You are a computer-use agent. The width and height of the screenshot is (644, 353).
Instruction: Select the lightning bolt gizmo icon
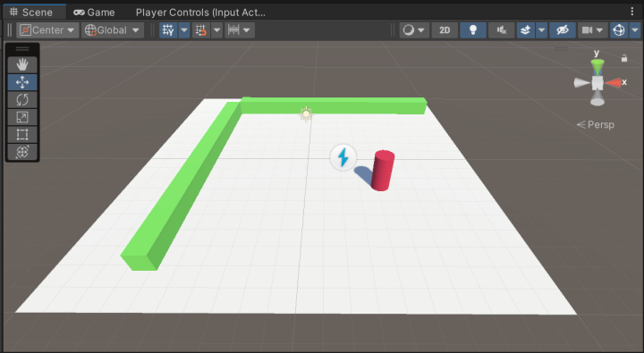point(343,157)
